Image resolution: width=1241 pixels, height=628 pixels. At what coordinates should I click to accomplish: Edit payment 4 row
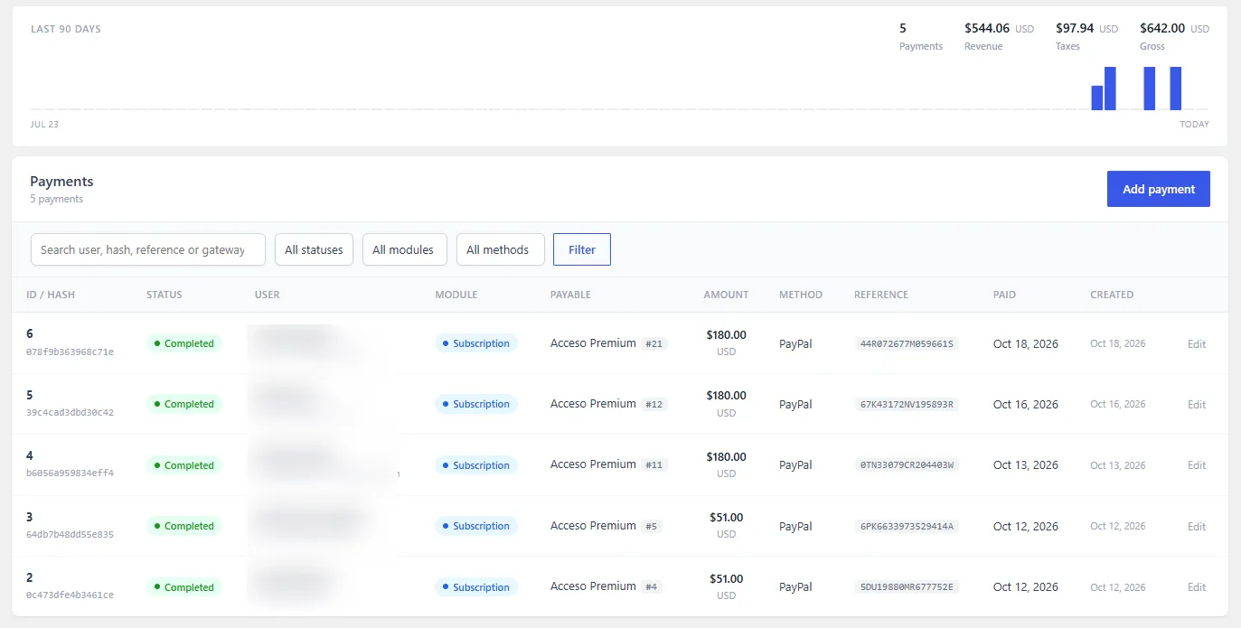pos(1197,465)
